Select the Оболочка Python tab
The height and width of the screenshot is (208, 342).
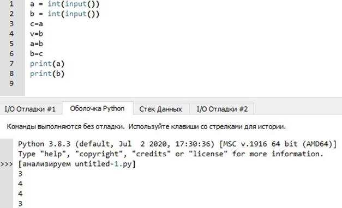tap(97, 108)
